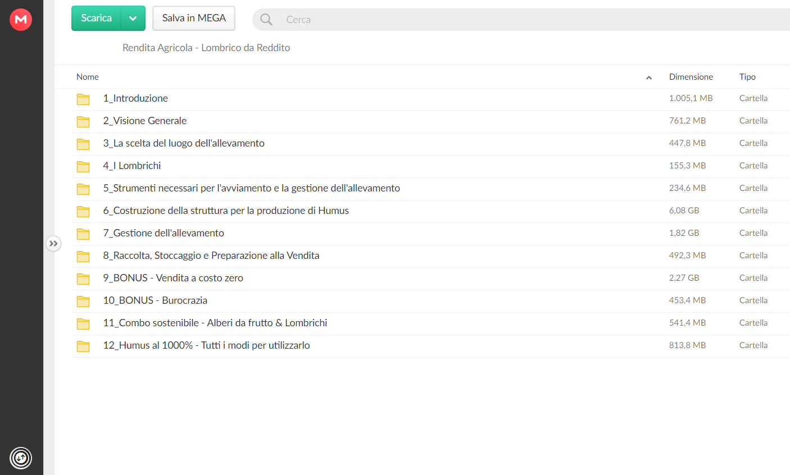
Task: Select 5_Strumenti necessari per l'avviamento row name
Action: [x=251, y=188]
